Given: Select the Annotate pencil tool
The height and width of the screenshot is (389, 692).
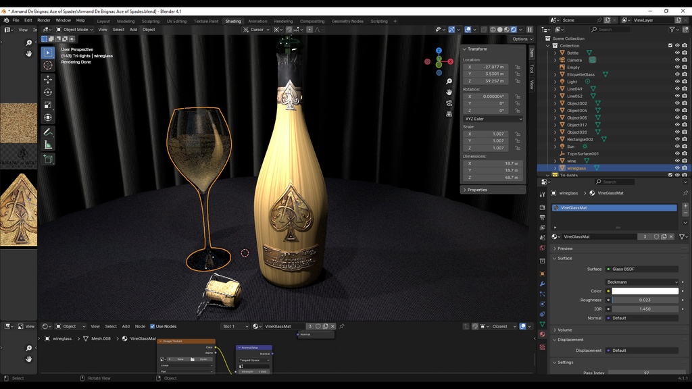Looking at the screenshot, I should 48,132.
